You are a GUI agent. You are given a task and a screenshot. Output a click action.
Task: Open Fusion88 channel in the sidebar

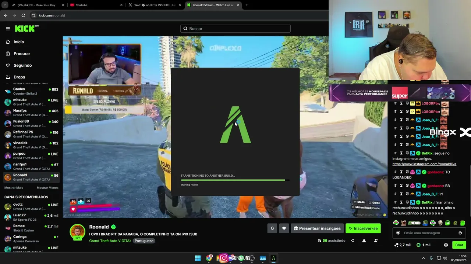31,124
